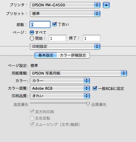Click the 部数 copies input field
Image resolution: width=136 pixels, height=142 pixels.
point(40,24)
